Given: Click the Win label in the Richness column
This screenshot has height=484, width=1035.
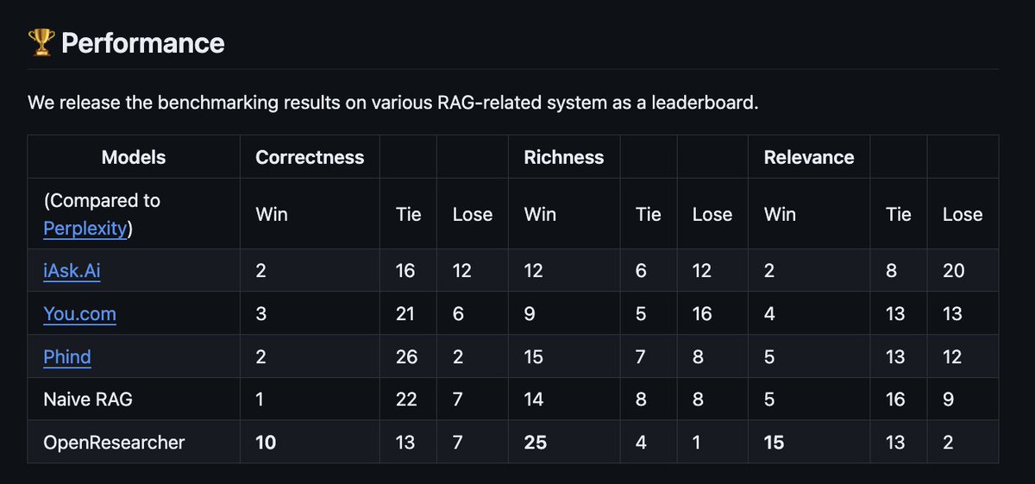Looking at the screenshot, I should (x=541, y=214).
